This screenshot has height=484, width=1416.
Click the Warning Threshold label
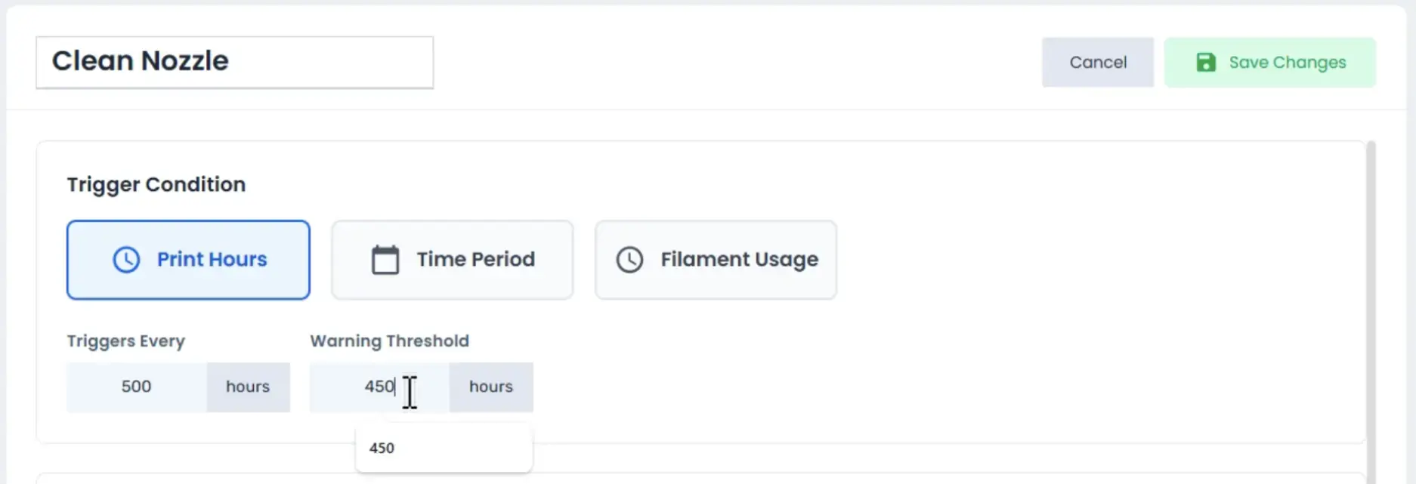coord(389,341)
